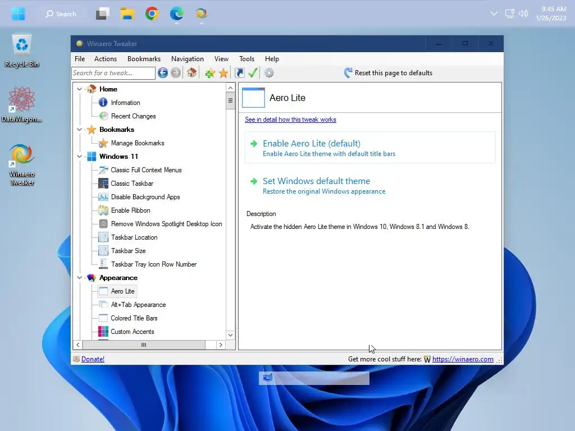575x431 pixels.
Task: Click the Recent Changes tree icon
Action: (103, 116)
